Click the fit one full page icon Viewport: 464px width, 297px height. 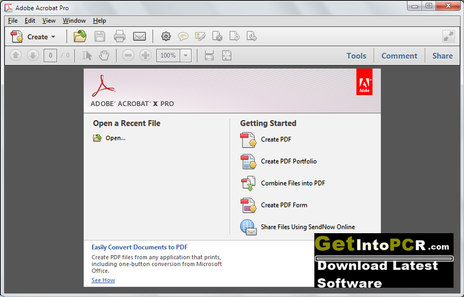[x=227, y=55]
